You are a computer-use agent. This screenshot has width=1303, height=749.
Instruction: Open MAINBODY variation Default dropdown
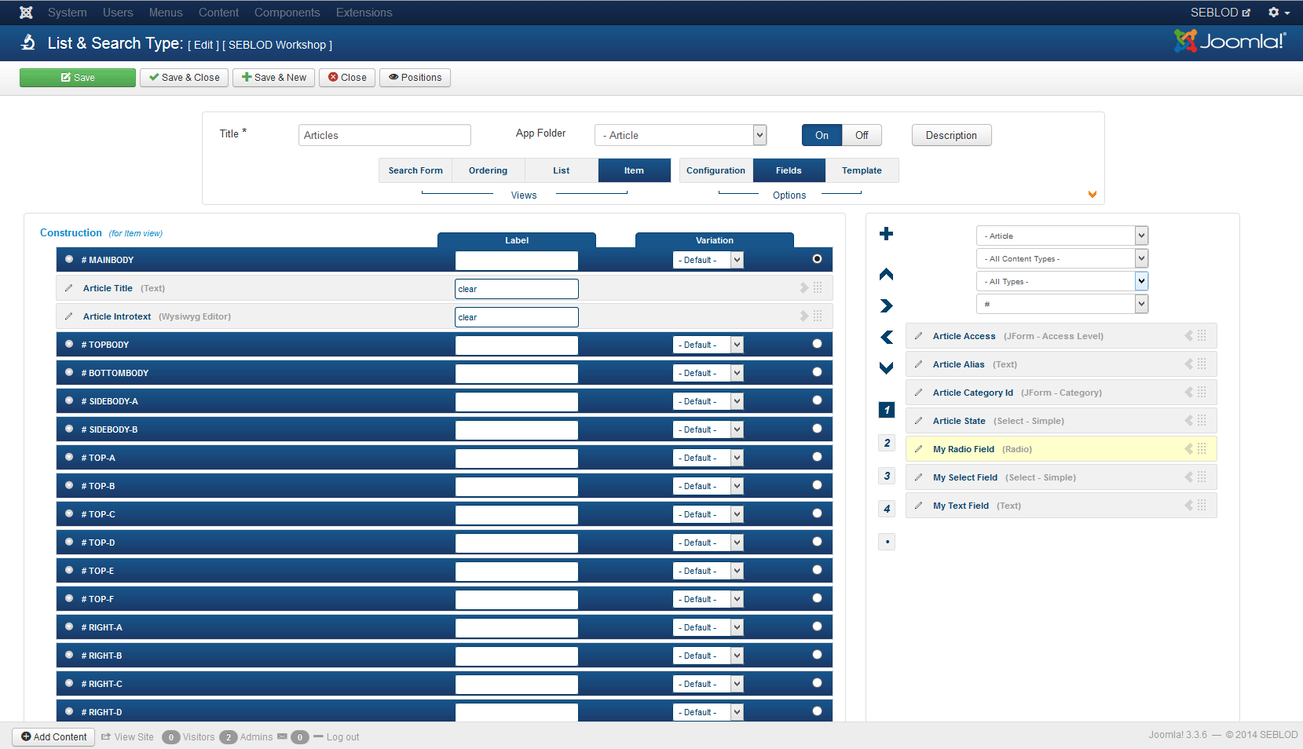(x=708, y=260)
